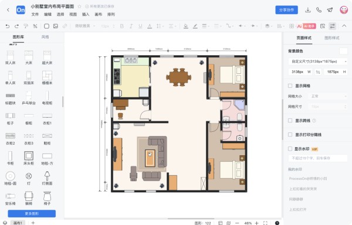Open the fill color bucket tool

click(x=186, y=26)
